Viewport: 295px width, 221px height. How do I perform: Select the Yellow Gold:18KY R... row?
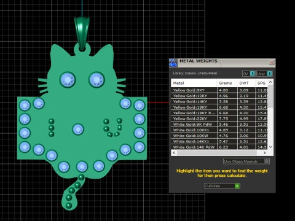point(219,113)
